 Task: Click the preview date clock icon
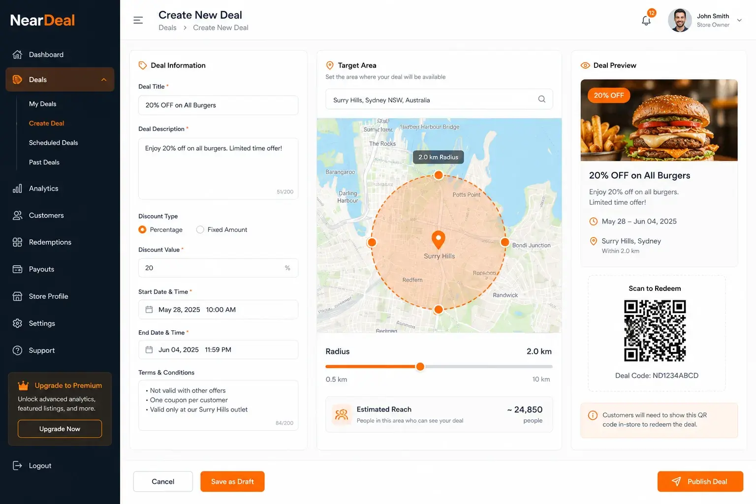click(594, 221)
